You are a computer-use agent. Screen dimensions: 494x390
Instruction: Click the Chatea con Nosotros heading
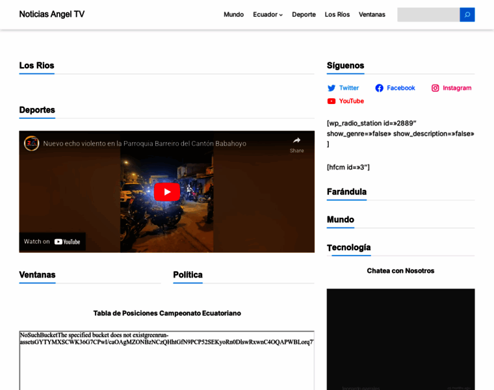tap(400, 271)
